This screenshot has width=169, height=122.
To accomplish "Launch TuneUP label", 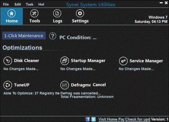I will pos(22,85).
